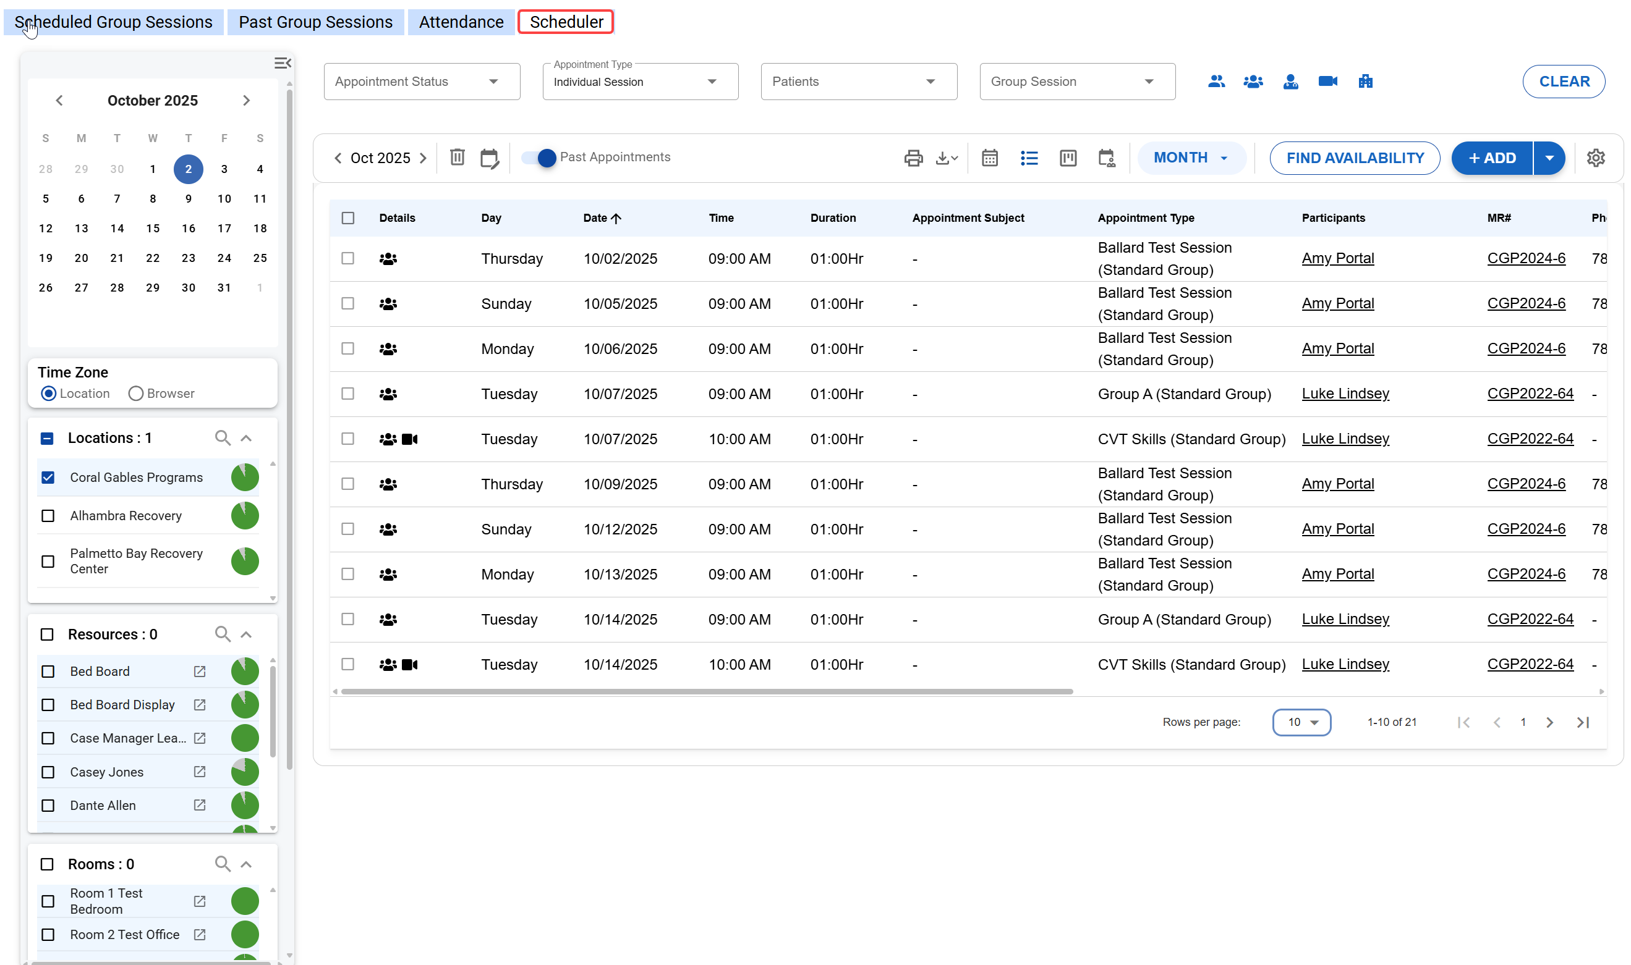Click the building location filter icon
Image resolution: width=1631 pixels, height=965 pixels.
(1365, 82)
